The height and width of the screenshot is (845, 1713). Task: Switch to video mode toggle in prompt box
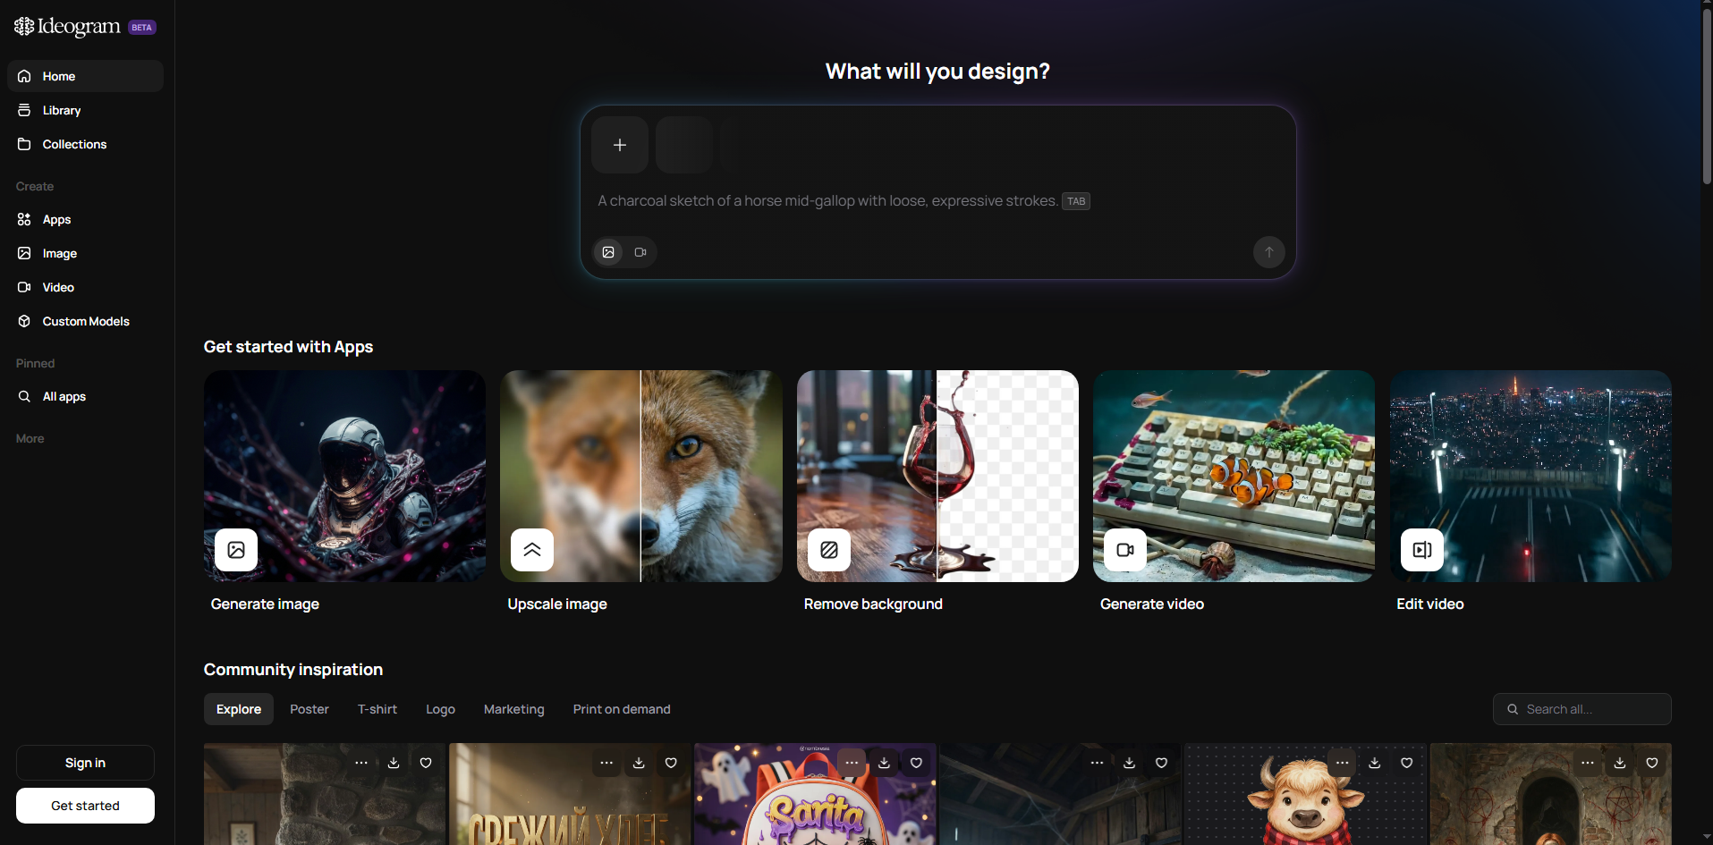tap(640, 252)
